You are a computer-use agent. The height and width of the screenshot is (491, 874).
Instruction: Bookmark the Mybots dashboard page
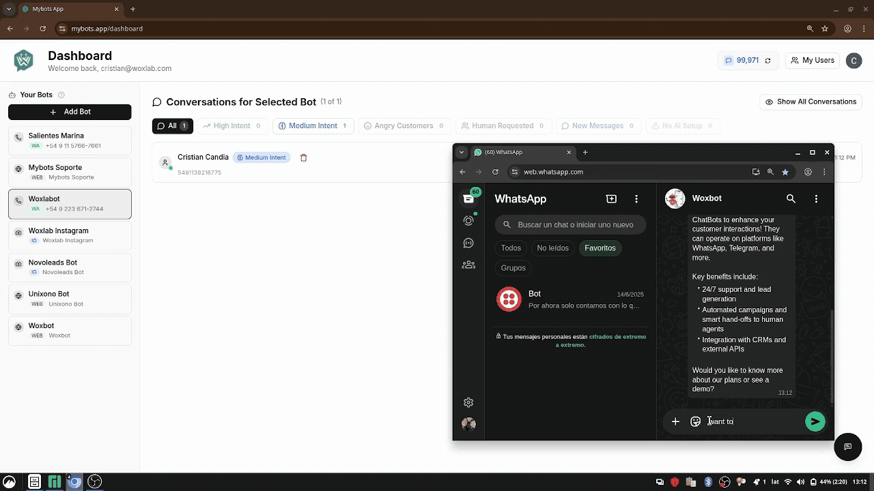[825, 29]
